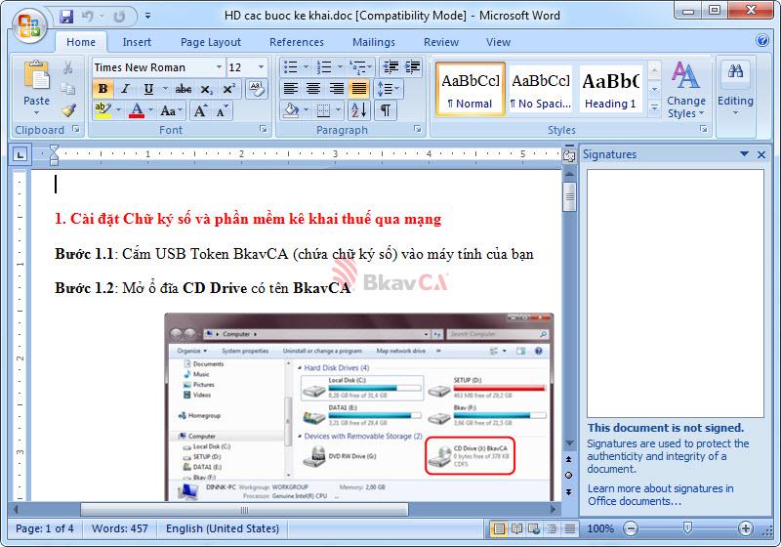Toggle Show/Hide paragraph marks
Image resolution: width=781 pixels, height=547 pixels.
tap(387, 110)
